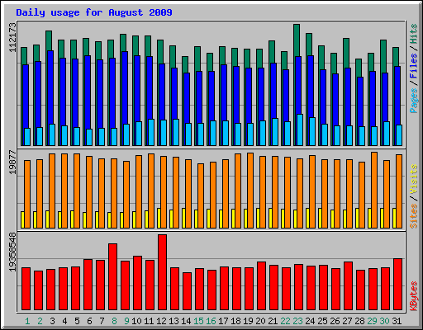
Task: Click day 29 on the x-axis
Action: click(x=372, y=321)
